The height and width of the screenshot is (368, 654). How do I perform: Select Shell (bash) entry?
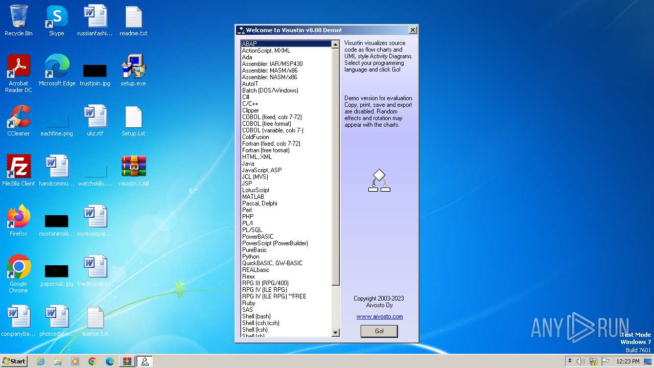pyautogui.click(x=286, y=316)
